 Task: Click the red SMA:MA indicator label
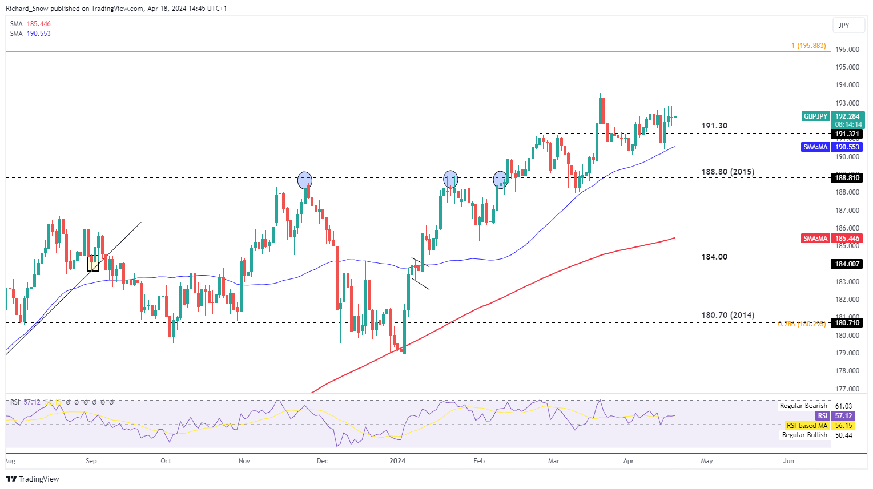tap(816, 239)
